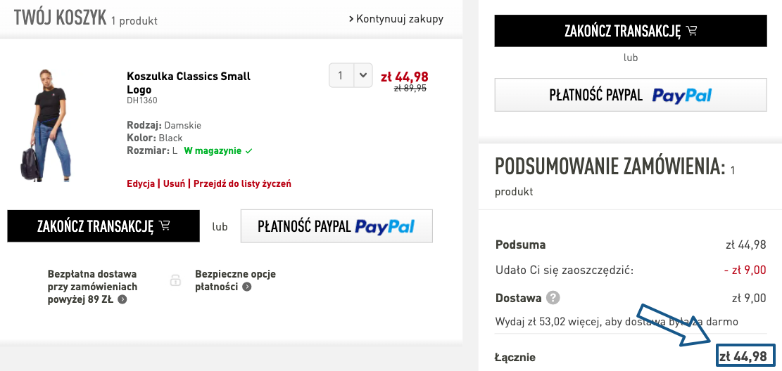
Task: Click Edycja to edit the cart item
Action: pos(141,183)
